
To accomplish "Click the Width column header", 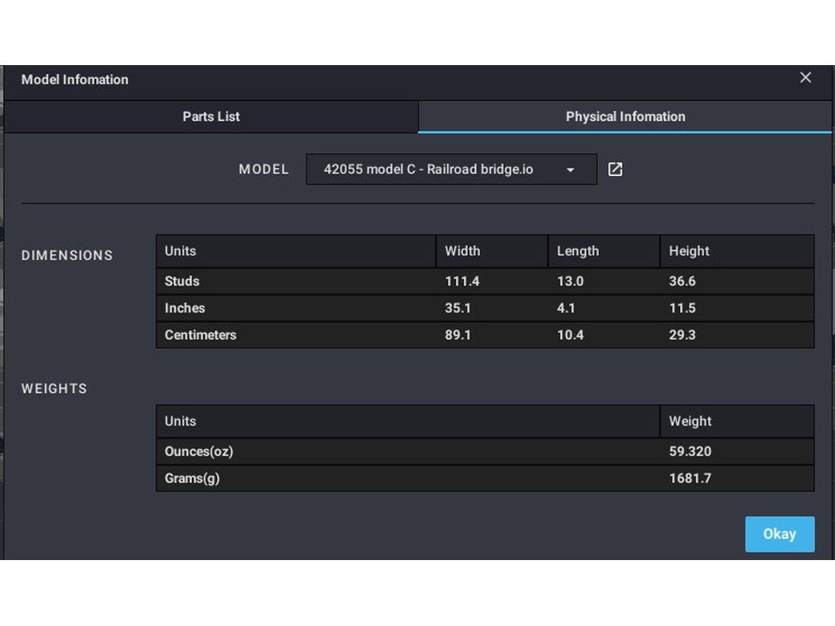I will coord(463,251).
